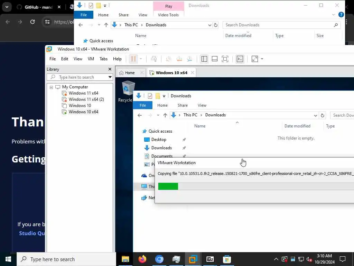Click the Send Ctrl+Alt+Del toolbar icon
This screenshot has width=354, height=266.
point(154,59)
